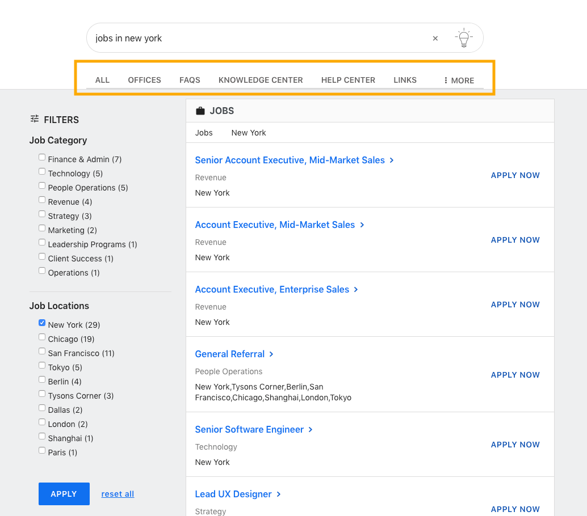The width and height of the screenshot is (587, 516).
Task: Click the reset all link
Action: pyautogui.click(x=118, y=494)
